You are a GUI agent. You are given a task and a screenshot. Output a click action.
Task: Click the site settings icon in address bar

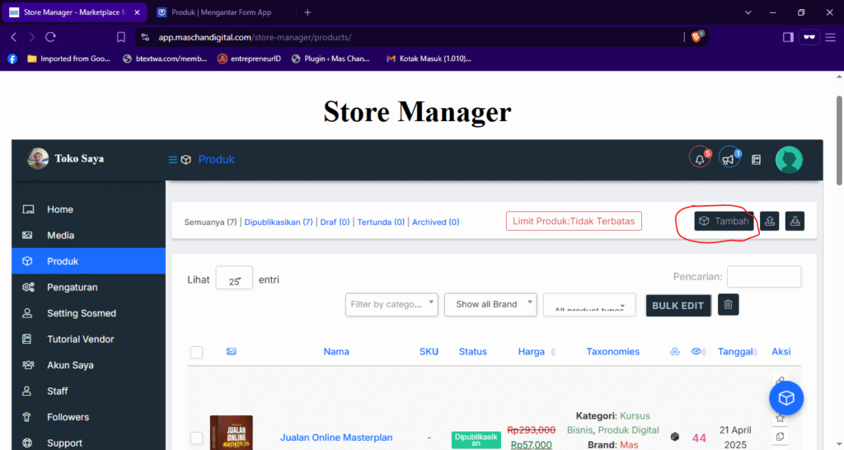pos(145,37)
